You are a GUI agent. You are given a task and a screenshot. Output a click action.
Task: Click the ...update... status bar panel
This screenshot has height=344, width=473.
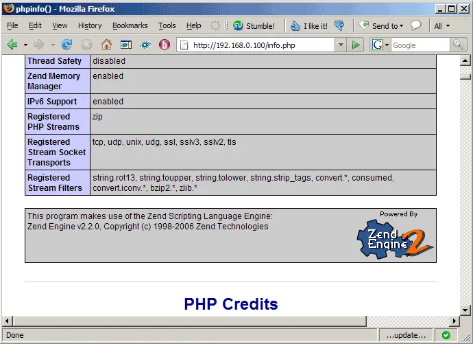coord(406,335)
